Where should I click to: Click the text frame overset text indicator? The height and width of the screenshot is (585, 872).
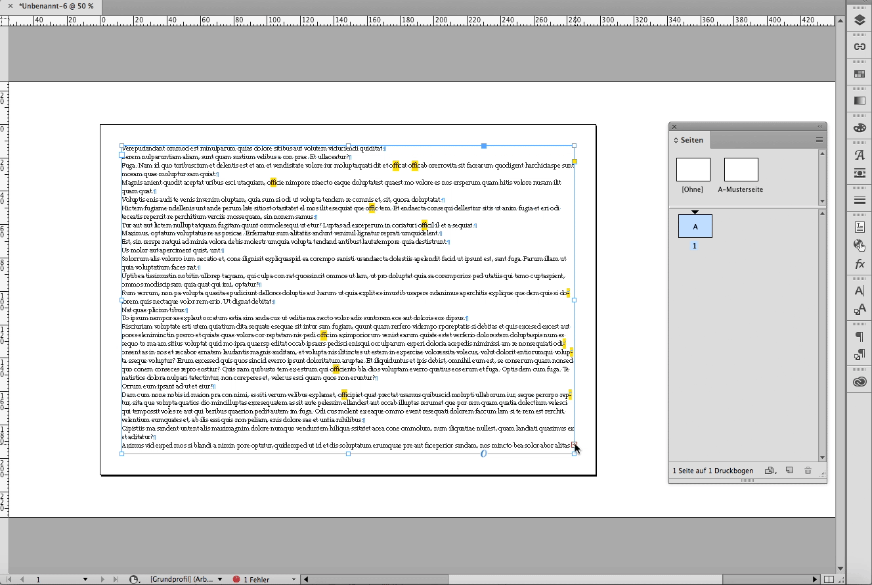click(x=574, y=445)
